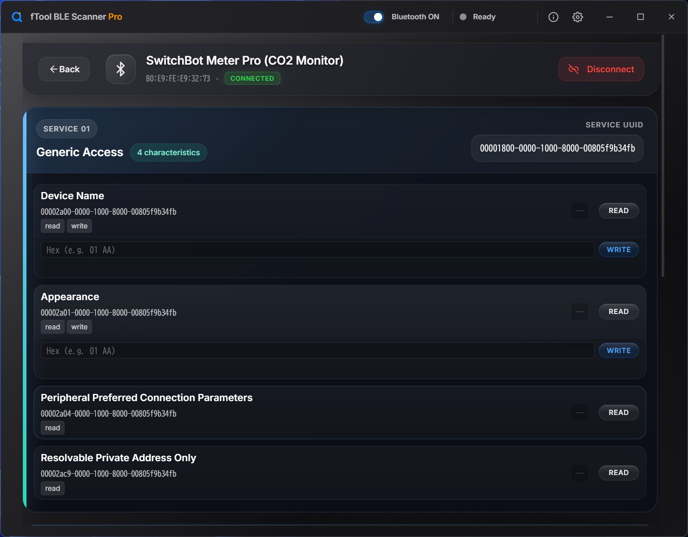Click 'read' tag under Resolvable Private Address Only
This screenshot has width=688, height=537.
point(52,489)
